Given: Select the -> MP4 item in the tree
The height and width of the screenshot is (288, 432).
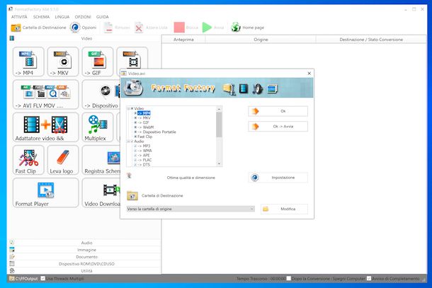Looking at the screenshot, I should 144,113.
